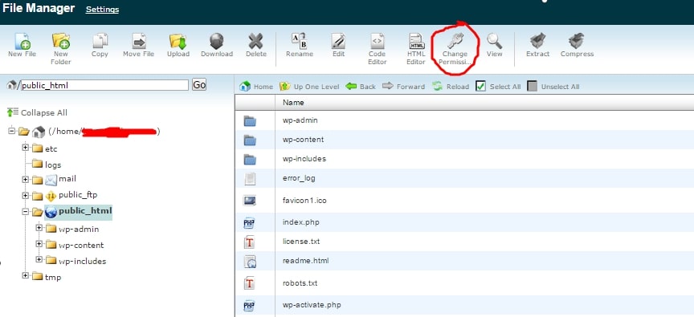Select the favicon1.ico file name

[x=304, y=201]
